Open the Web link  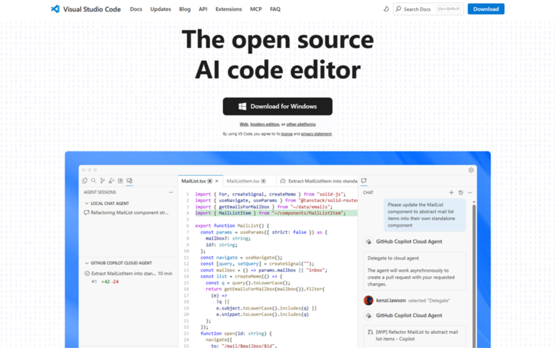(x=244, y=124)
